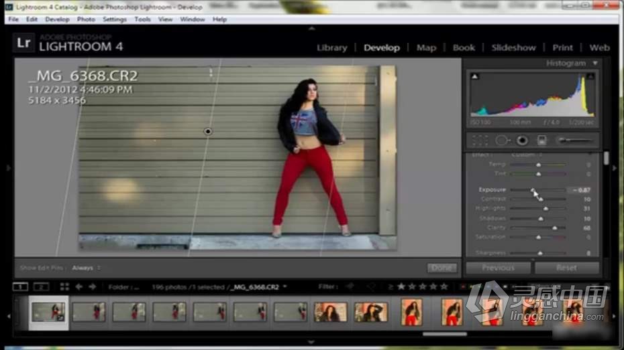Open the View menu

pyautogui.click(x=165, y=19)
